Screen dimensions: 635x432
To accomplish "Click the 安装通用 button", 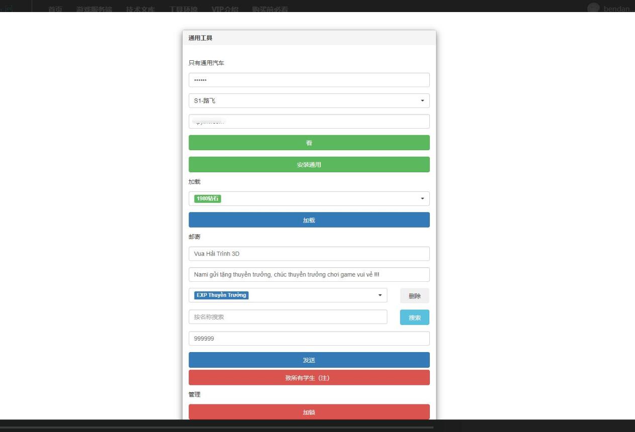I will coord(309,165).
